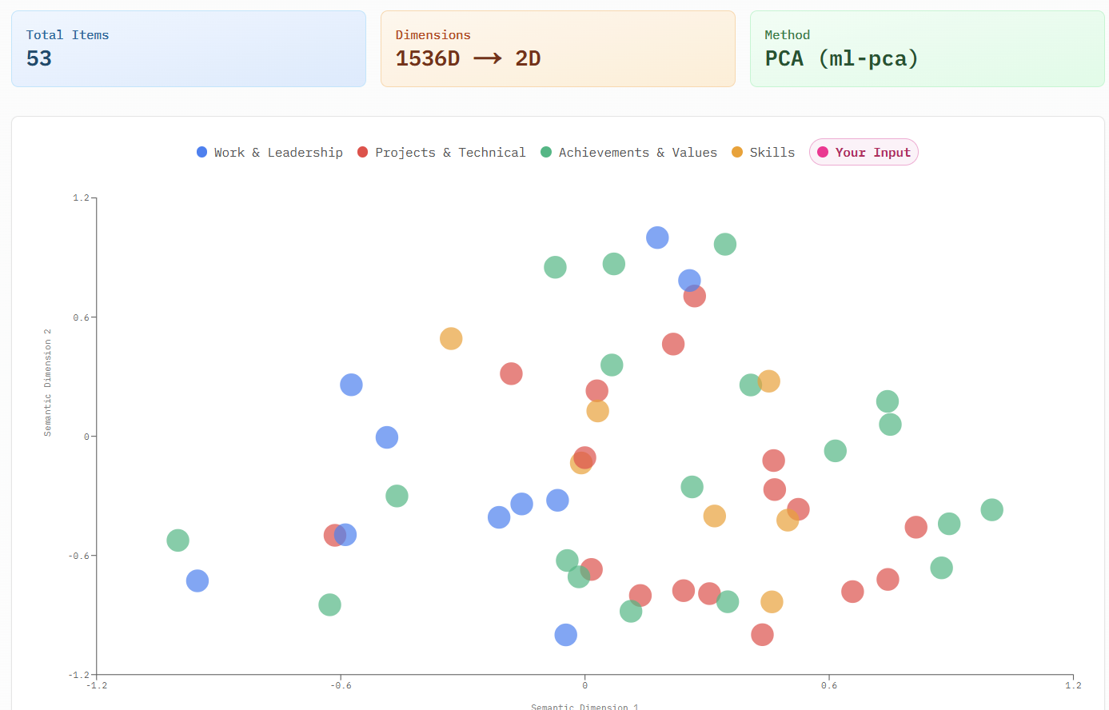Click the x-axis tick label 0.6

click(x=829, y=685)
